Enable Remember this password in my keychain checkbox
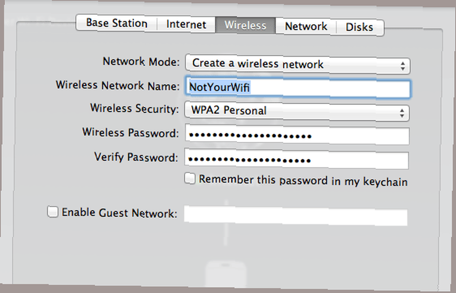 pos(190,178)
